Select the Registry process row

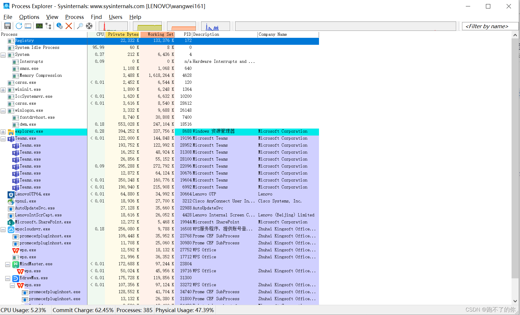[159, 41]
